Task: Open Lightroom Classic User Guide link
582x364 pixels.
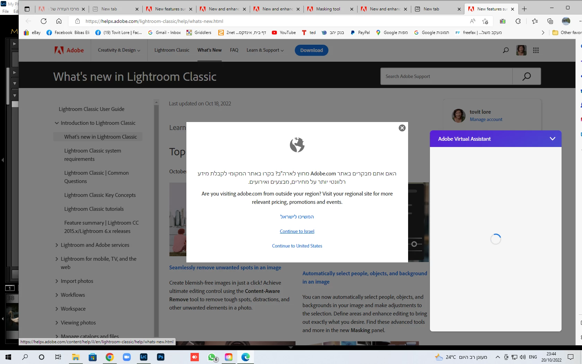Action: click(91, 109)
